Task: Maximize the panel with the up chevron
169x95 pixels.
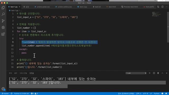Action: (x=162, y=73)
